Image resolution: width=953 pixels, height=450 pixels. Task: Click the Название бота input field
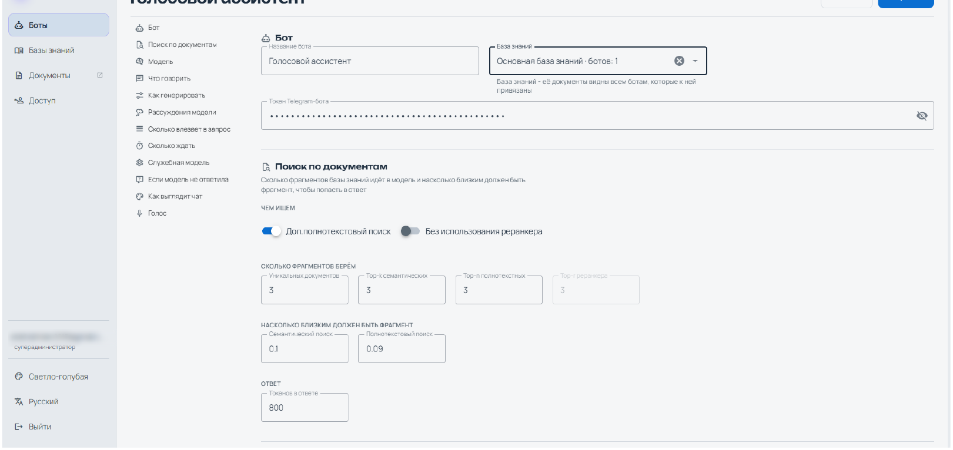pos(370,61)
